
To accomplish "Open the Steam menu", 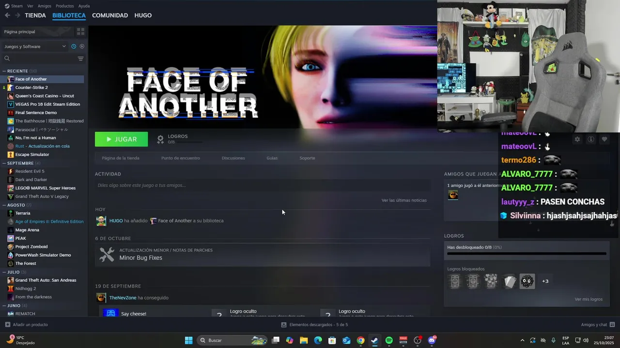I will coord(14,6).
